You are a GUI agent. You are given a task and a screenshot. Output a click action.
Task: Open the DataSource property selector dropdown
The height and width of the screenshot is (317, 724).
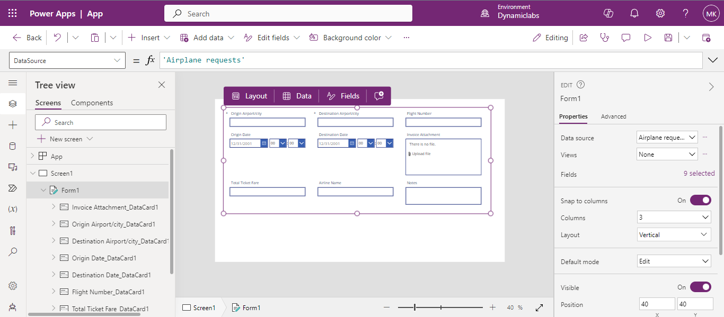coord(67,61)
